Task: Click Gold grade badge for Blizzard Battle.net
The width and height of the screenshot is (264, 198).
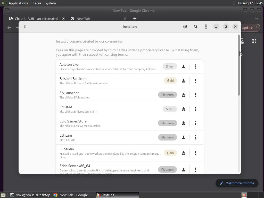Action: pyautogui.click(x=170, y=81)
